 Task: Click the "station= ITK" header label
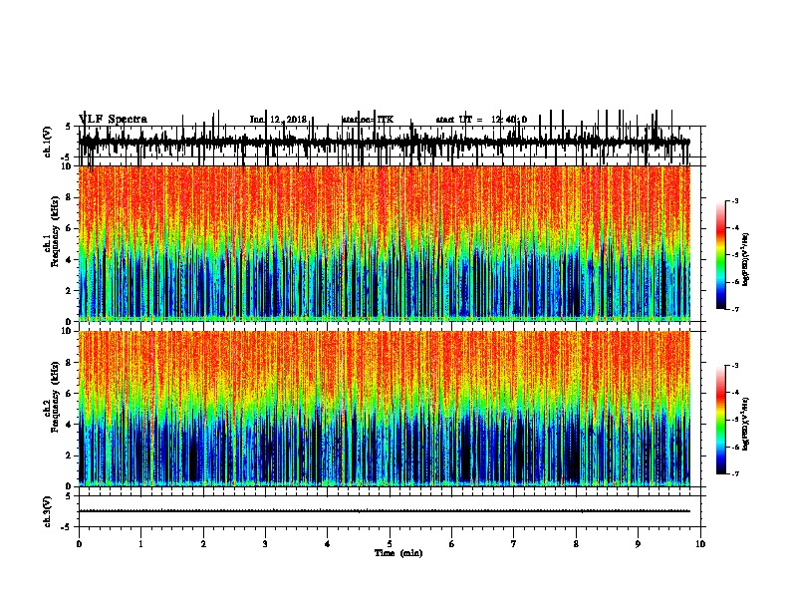368,120
